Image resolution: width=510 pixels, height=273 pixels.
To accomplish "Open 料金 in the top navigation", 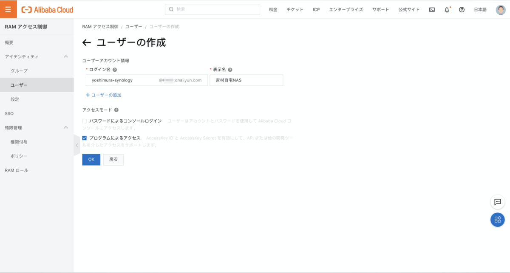I will click(x=273, y=9).
